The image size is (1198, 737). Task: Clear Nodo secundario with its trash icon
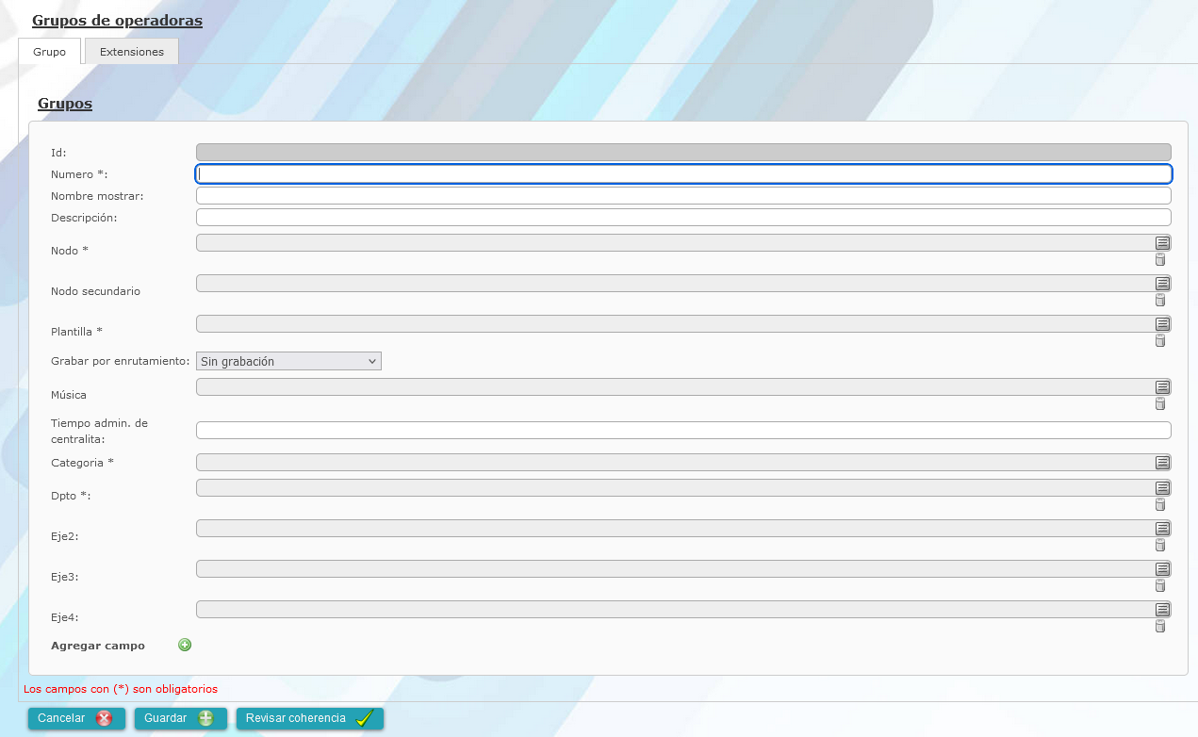(x=1160, y=300)
